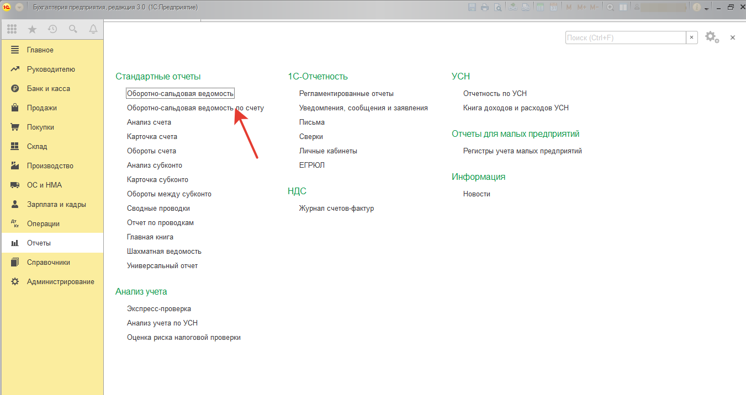The height and width of the screenshot is (395, 746).
Task: Click the M+ memory add button
Action: (581, 7)
